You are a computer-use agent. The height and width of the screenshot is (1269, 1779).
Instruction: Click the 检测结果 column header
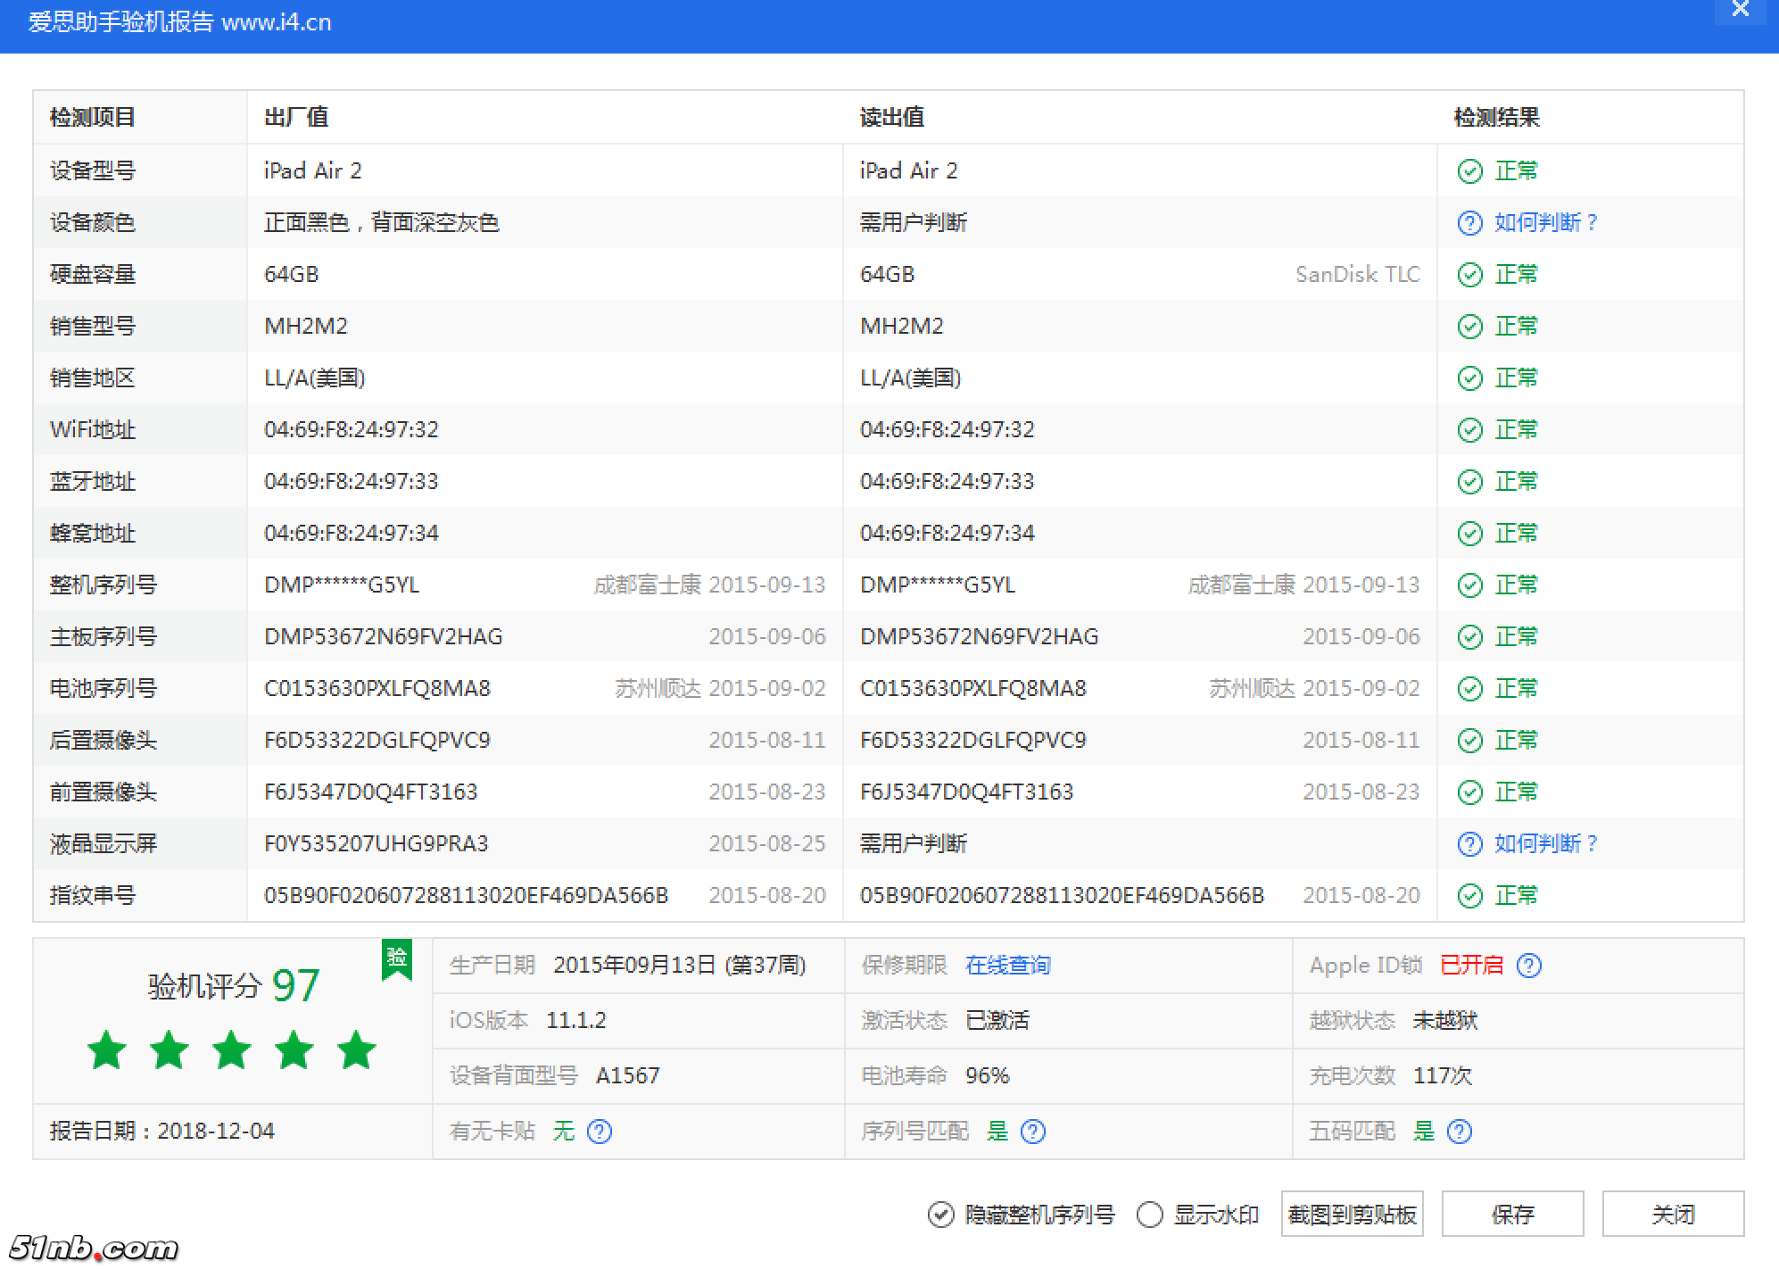[1497, 118]
